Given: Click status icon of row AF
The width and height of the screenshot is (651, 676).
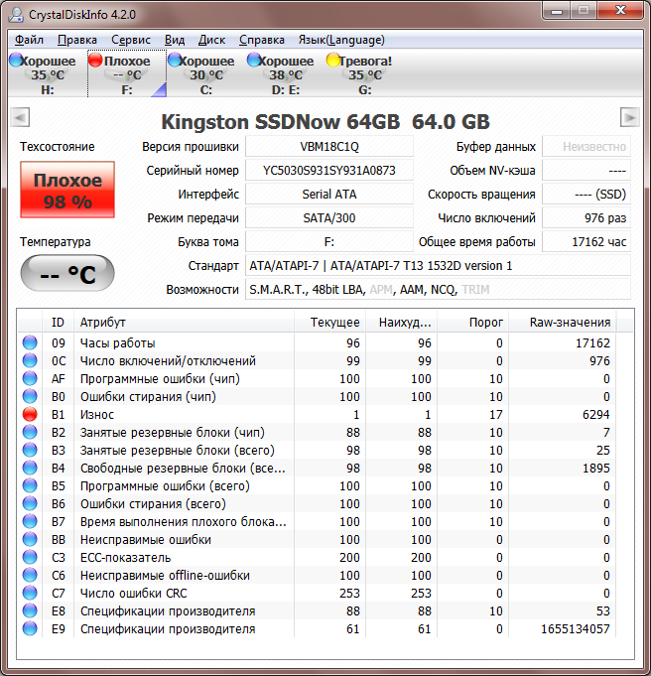Looking at the screenshot, I should (30, 378).
